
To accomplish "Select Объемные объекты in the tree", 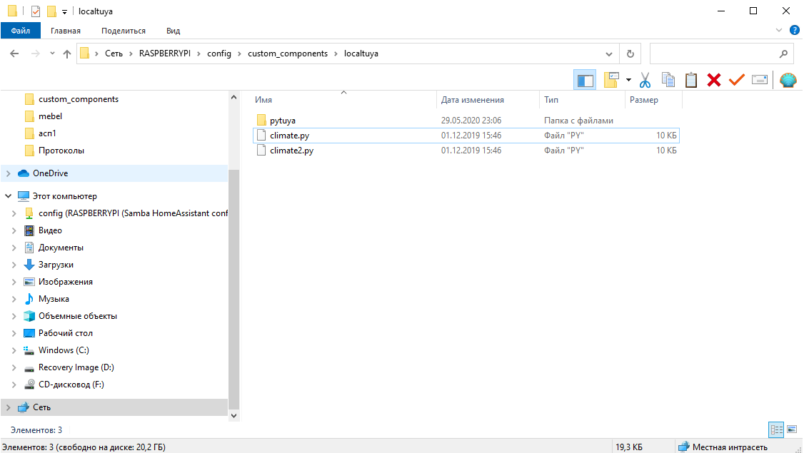I will 78,316.
